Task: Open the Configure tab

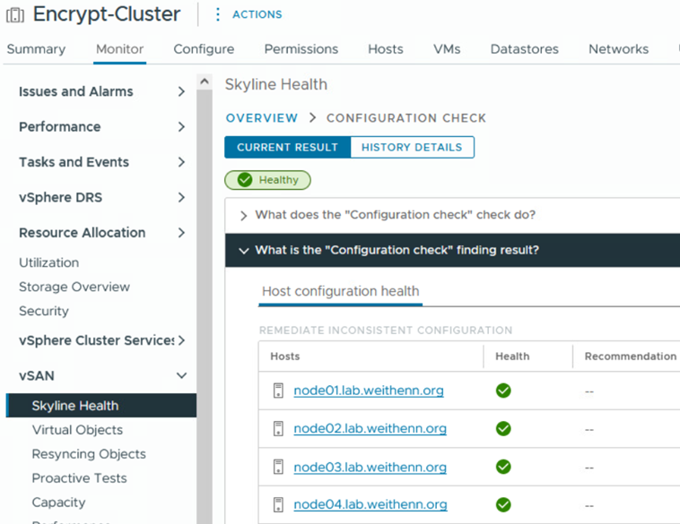Action: pos(204,49)
